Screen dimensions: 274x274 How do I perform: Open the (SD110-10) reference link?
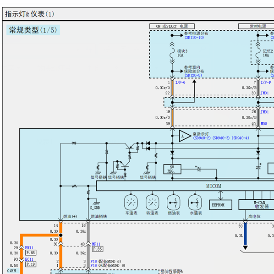coord(194,38)
